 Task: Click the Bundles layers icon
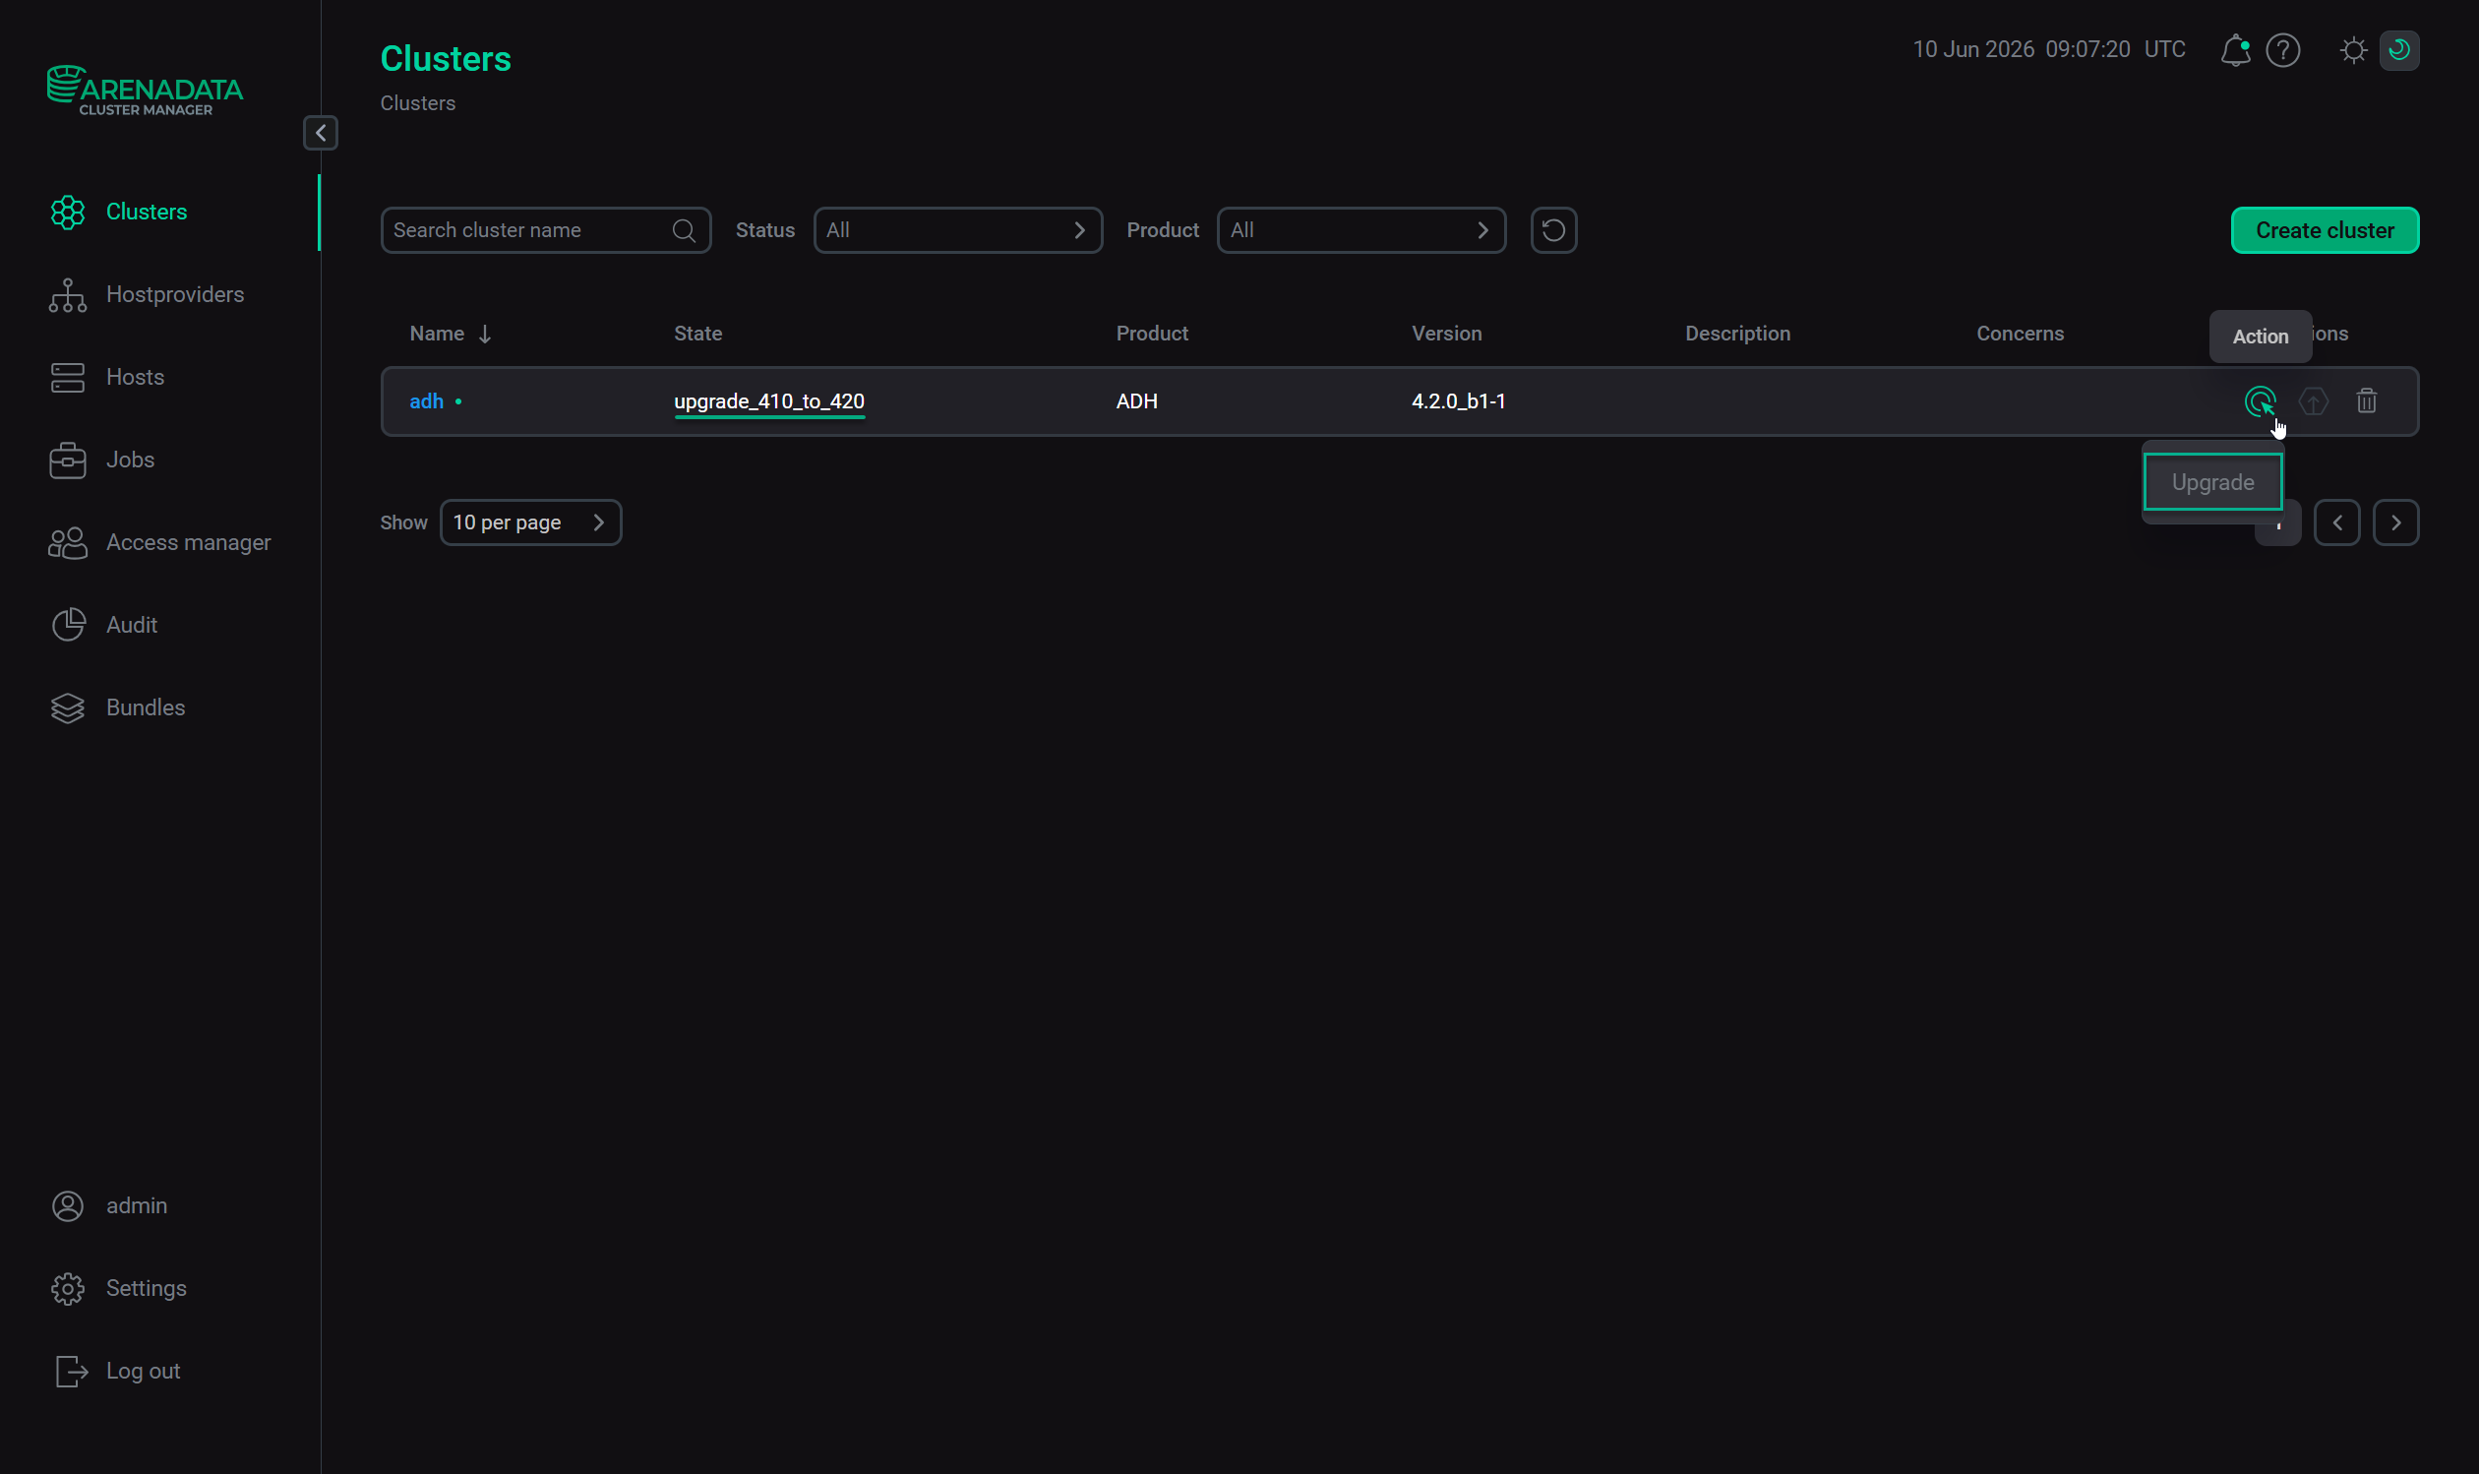coord(68,707)
